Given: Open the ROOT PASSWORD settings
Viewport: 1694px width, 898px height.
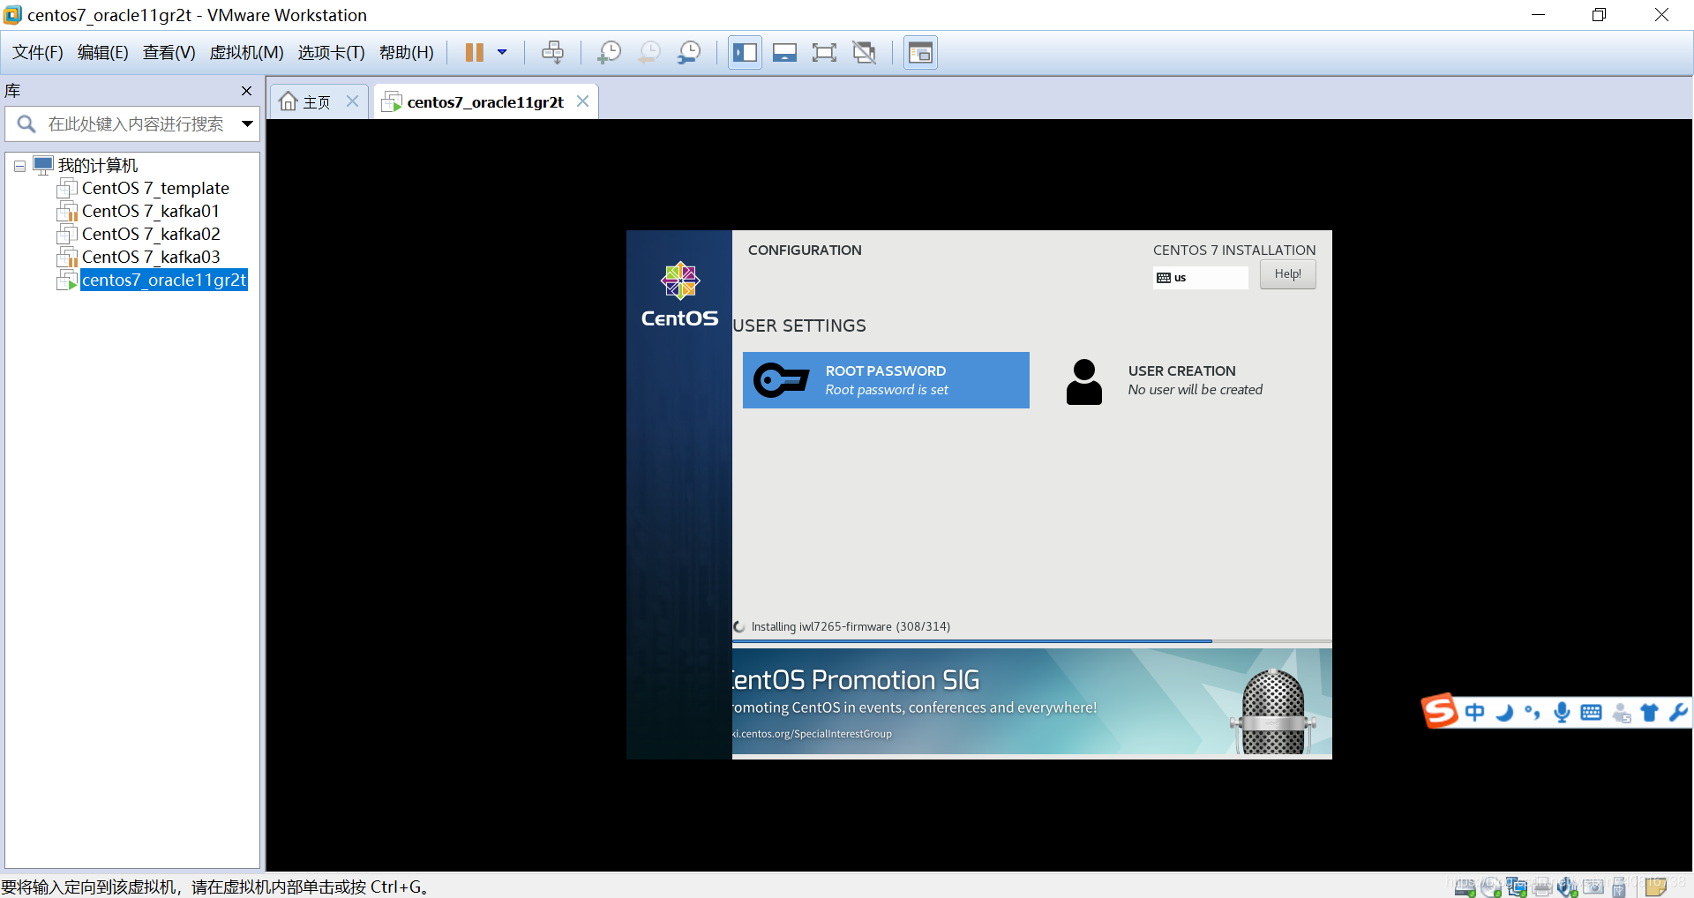Looking at the screenshot, I should point(886,380).
